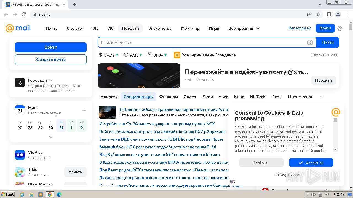The image size is (353, 198).
Task: Open headline Зенитчики ВДВ уничтожили около 10 БПЛА
Action: 161,139
